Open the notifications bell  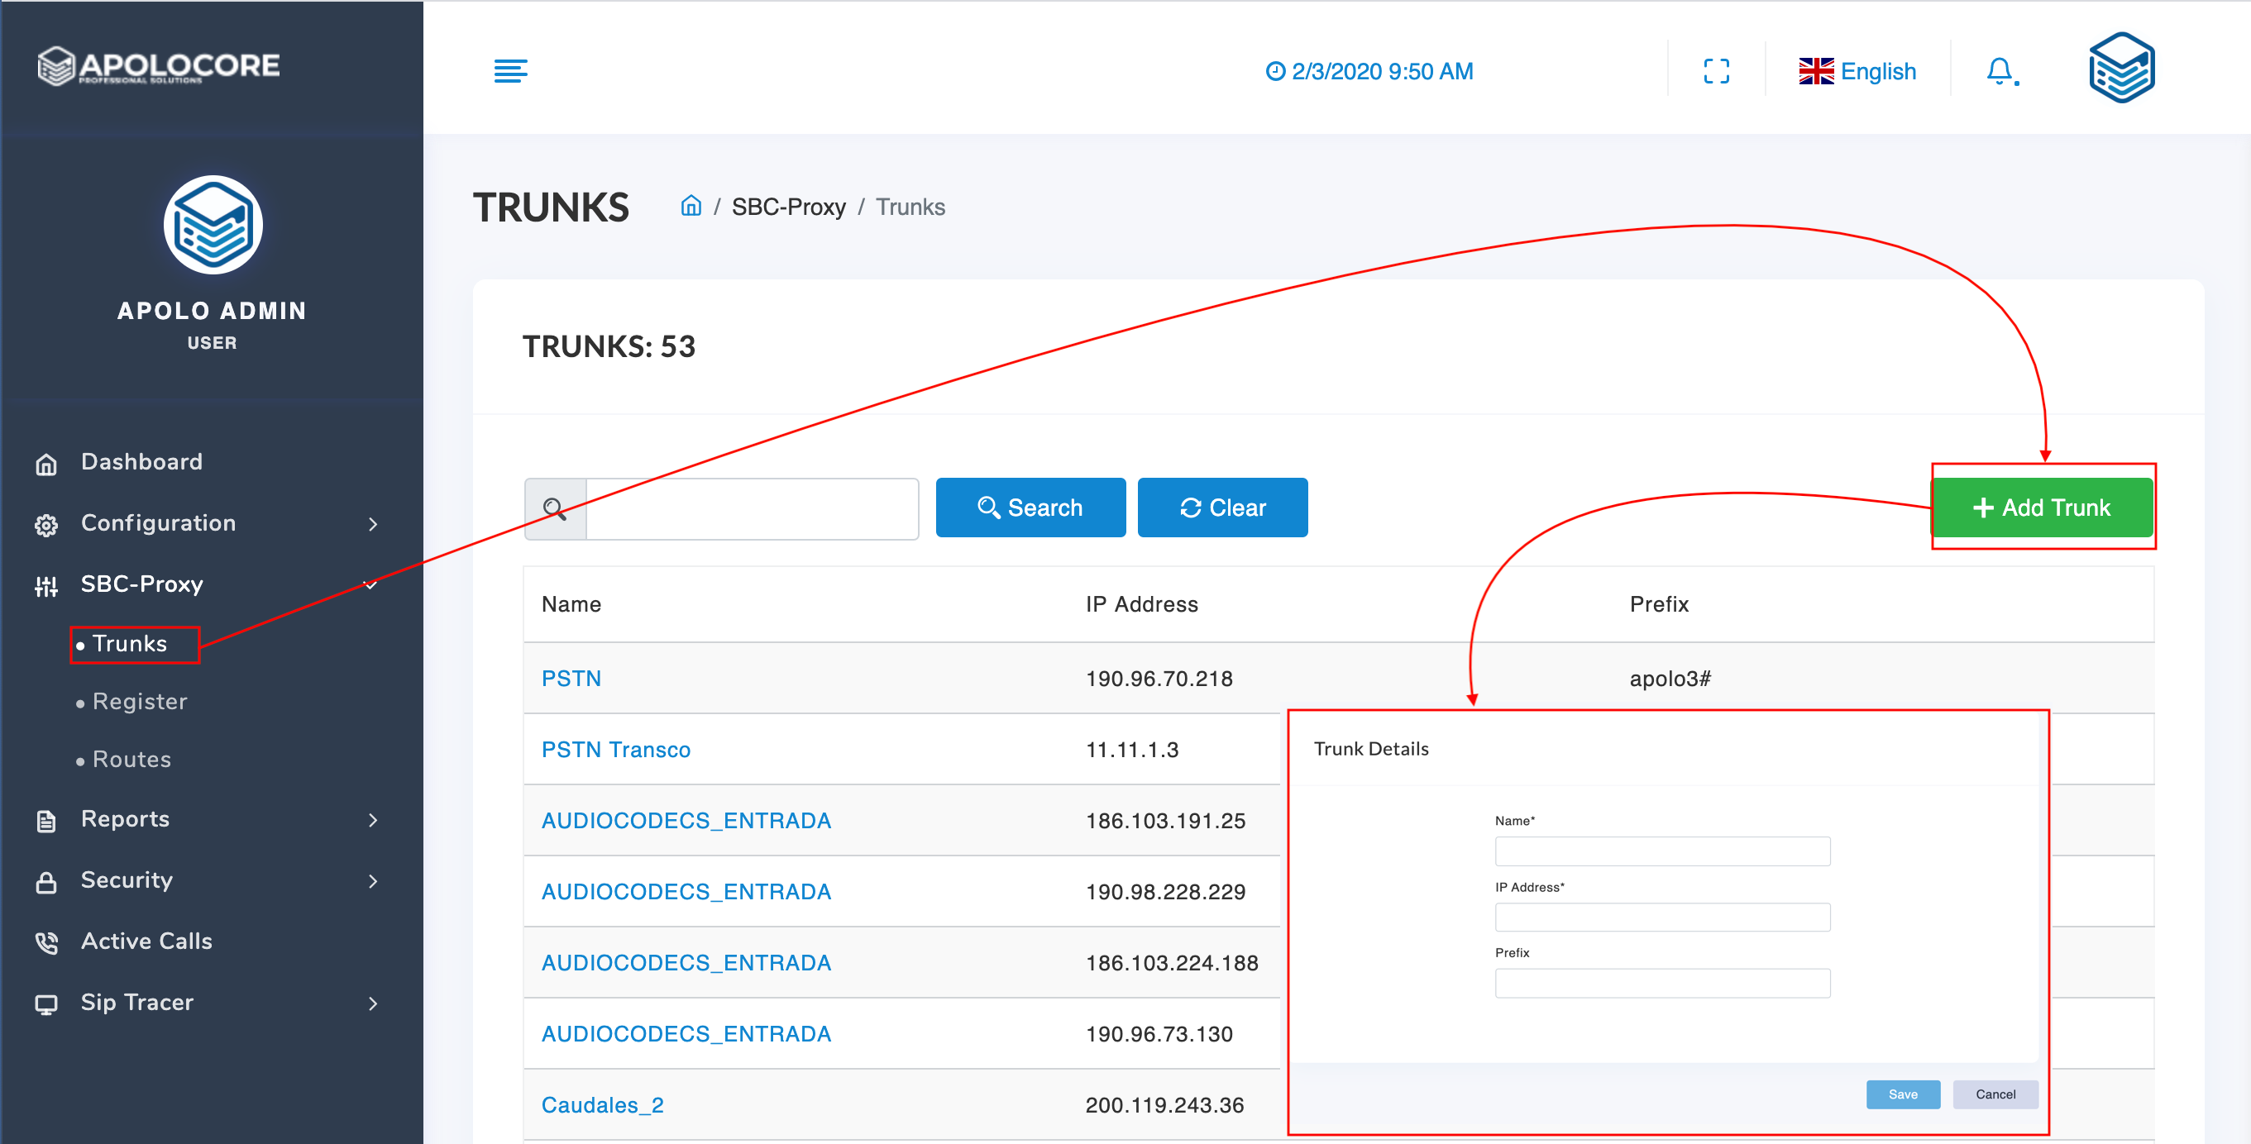point(2000,71)
